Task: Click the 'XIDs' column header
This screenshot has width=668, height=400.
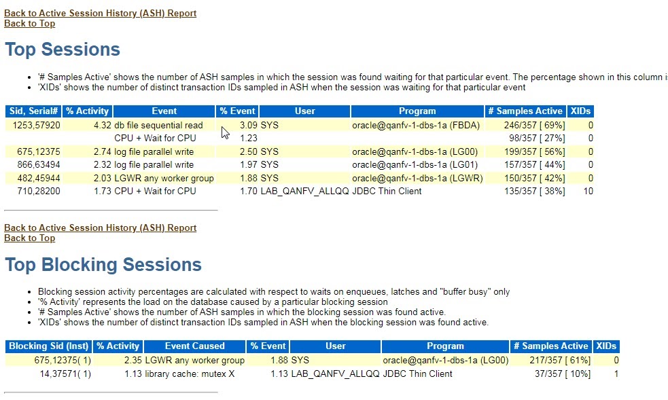Action: [x=580, y=111]
